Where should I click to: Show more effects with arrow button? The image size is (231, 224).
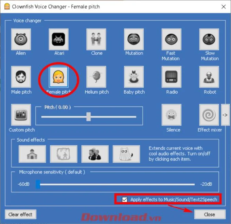click(x=225, y=115)
